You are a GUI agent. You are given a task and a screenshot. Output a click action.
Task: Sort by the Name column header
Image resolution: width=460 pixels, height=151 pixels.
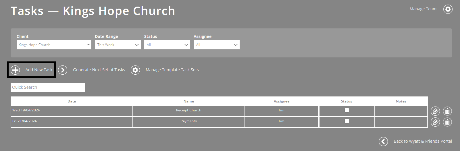[189, 101]
